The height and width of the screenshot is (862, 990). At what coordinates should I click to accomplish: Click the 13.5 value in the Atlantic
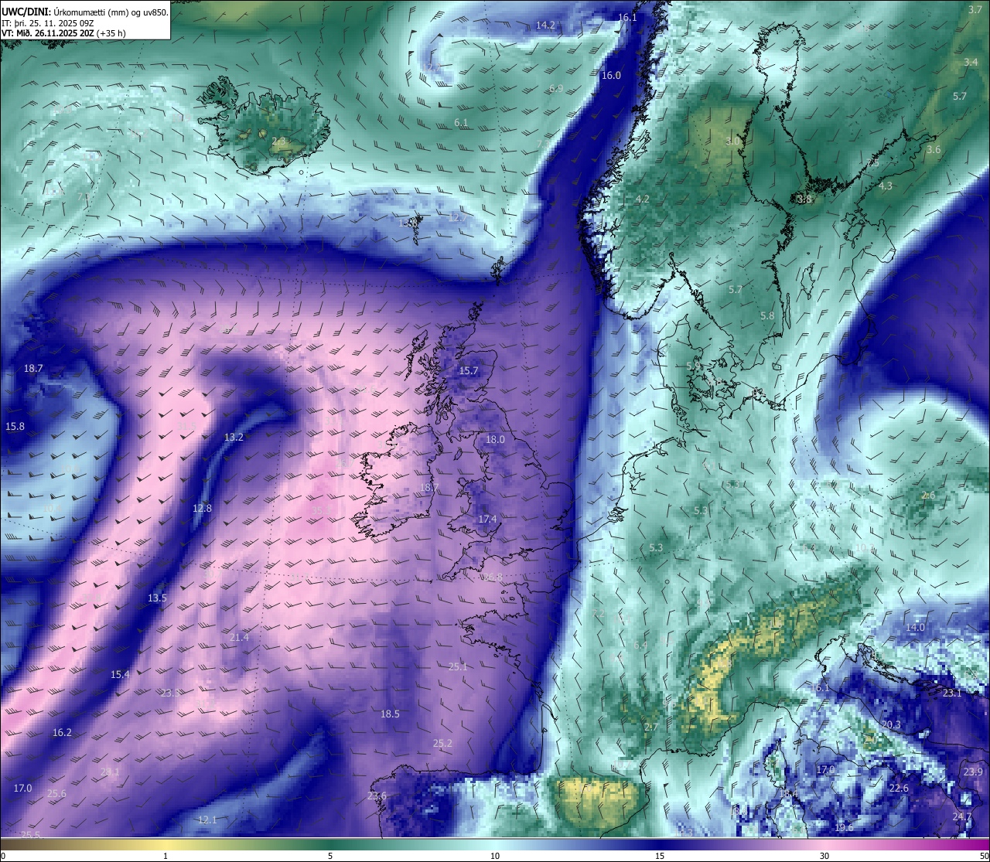(157, 598)
